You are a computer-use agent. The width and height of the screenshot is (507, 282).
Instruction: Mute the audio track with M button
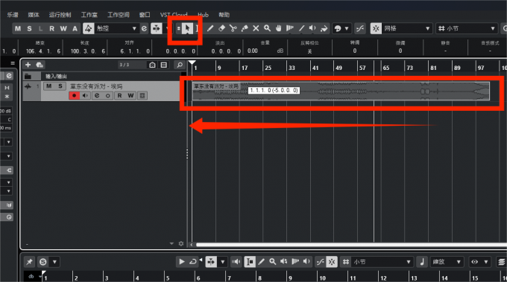pos(48,86)
